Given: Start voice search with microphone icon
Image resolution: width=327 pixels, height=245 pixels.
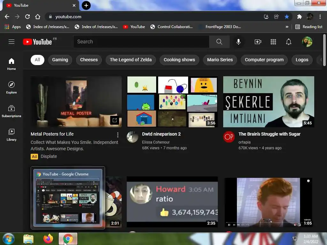Looking at the screenshot, I should coord(238,42).
